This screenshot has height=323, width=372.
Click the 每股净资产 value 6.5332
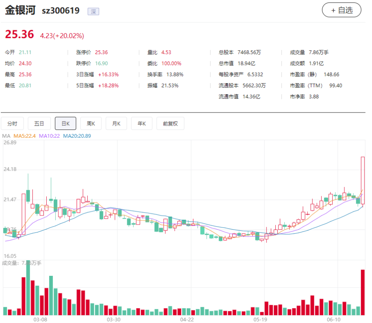tap(255, 74)
